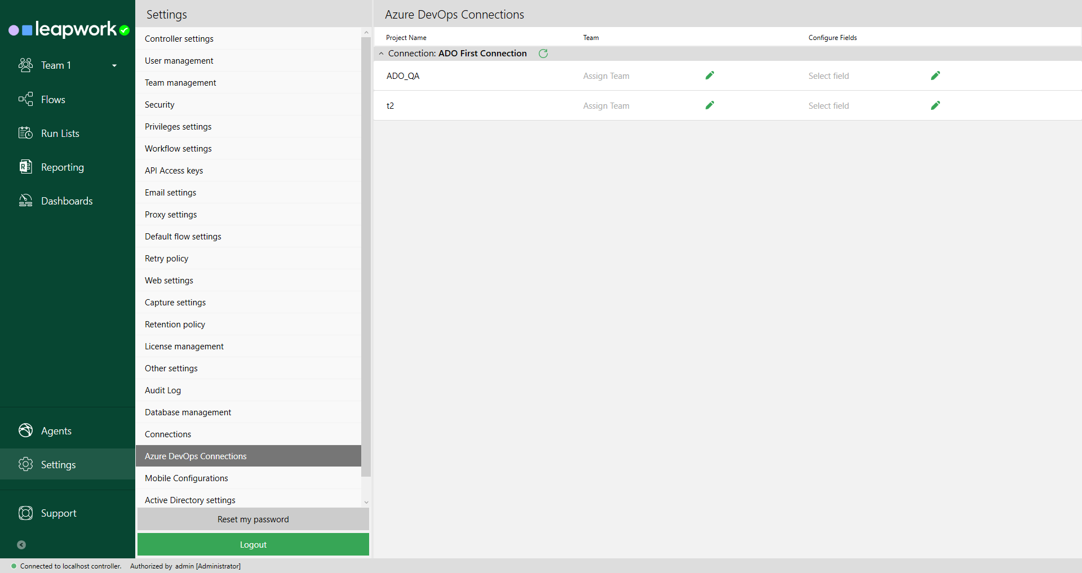This screenshot has width=1082, height=573.
Task: Click the Project Name column header
Action: tap(406, 38)
